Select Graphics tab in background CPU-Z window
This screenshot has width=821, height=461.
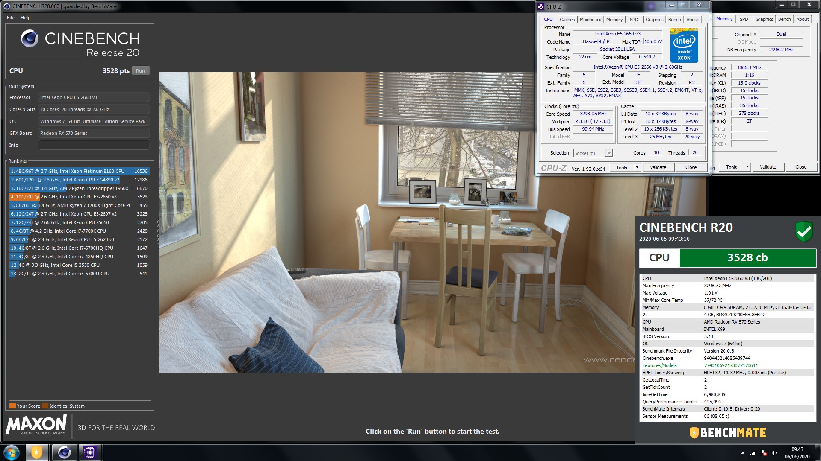(x=764, y=19)
